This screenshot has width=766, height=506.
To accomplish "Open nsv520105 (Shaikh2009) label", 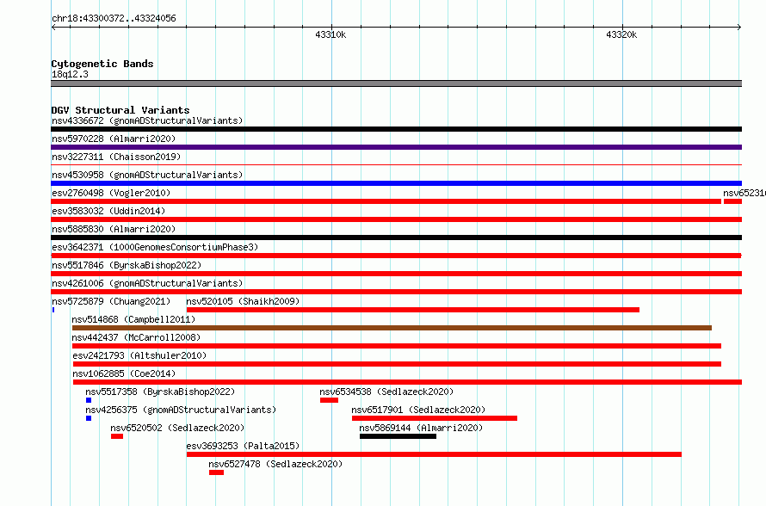I will coord(243,301).
